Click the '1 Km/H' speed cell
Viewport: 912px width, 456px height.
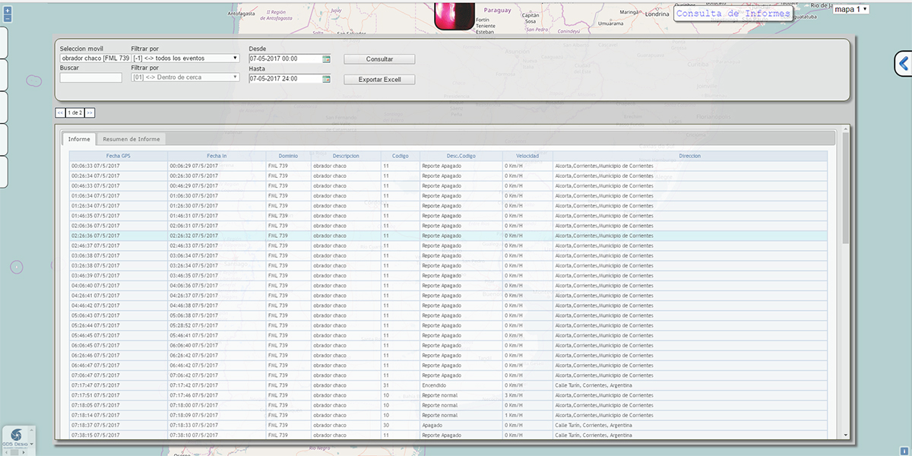(x=527, y=415)
